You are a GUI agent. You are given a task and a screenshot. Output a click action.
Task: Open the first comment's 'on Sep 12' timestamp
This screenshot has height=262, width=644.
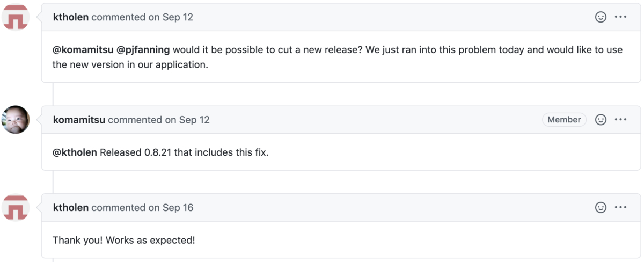point(171,17)
